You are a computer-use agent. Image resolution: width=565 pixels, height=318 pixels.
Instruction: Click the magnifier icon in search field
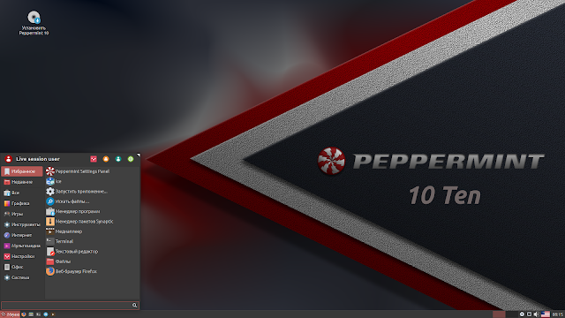point(135,306)
